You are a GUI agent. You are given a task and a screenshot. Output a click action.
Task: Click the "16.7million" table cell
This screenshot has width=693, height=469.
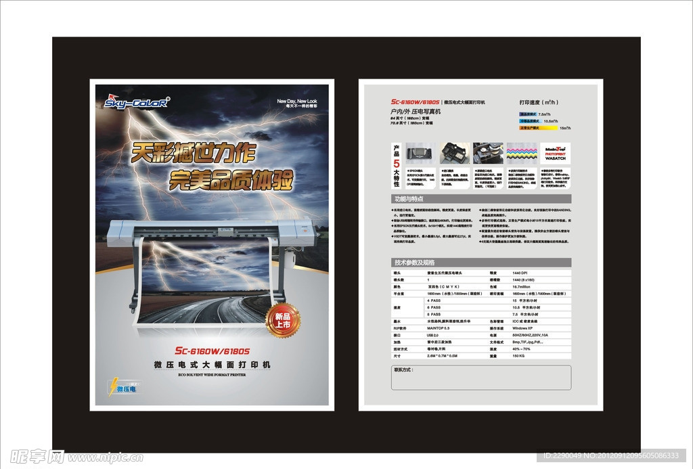point(522,287)
